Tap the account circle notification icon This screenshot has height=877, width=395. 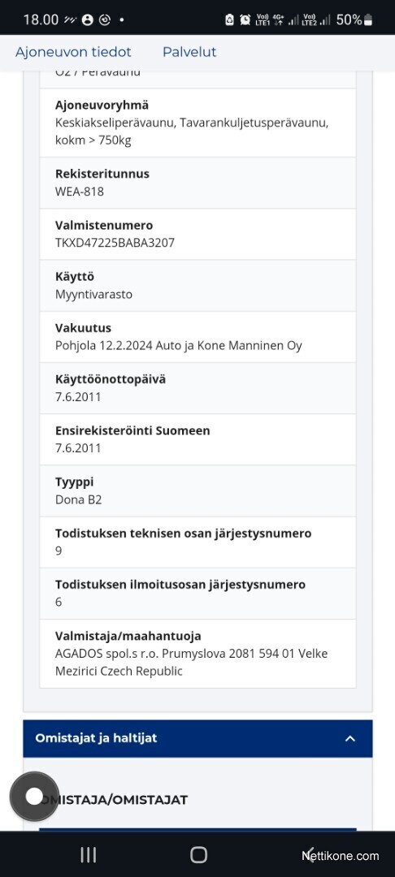point(87,20)
